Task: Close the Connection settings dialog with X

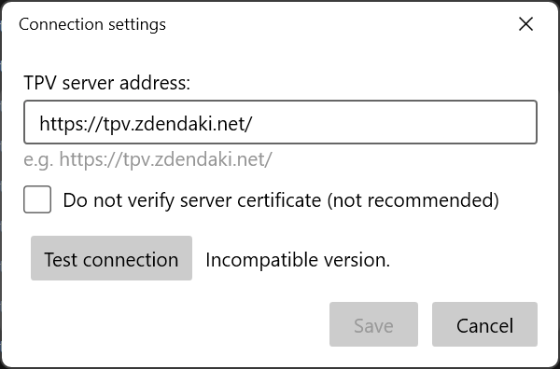Action: pos(525,24)
